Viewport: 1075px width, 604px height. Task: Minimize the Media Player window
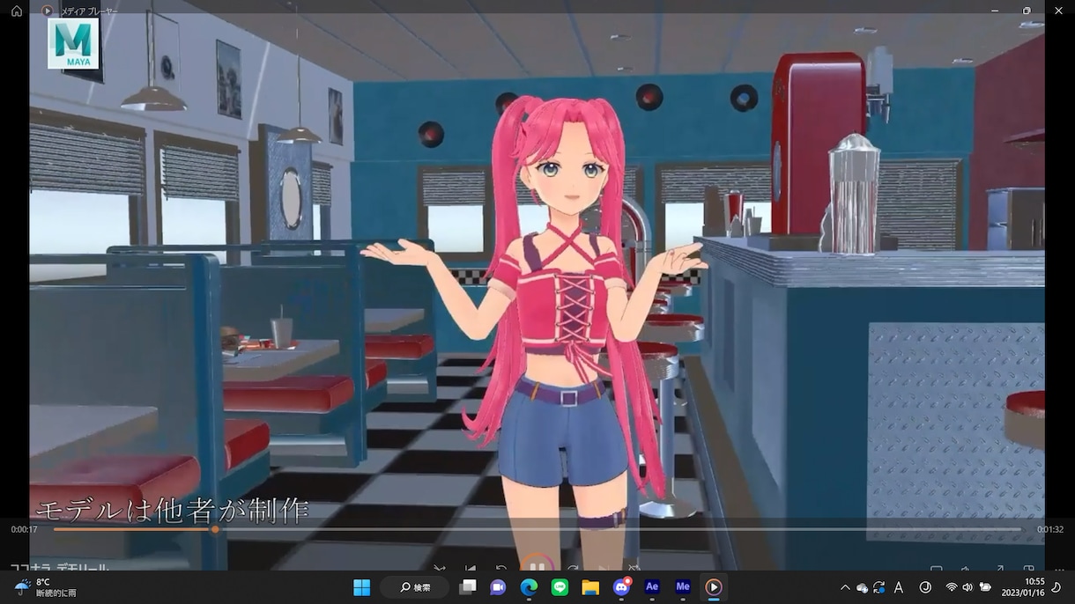(994, 11)
